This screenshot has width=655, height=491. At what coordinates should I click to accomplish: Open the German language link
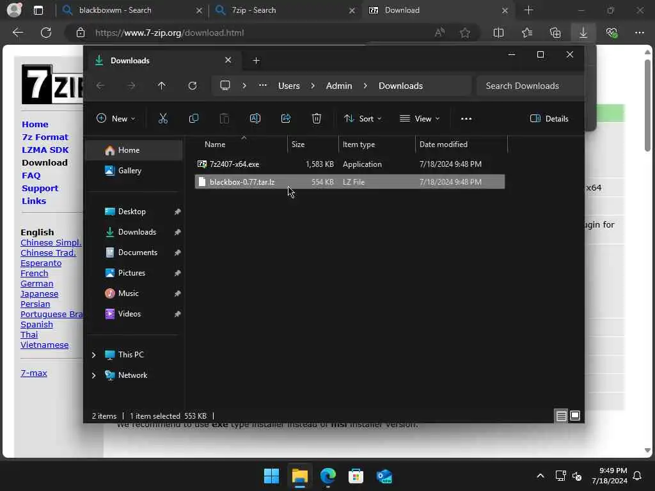(36, 283)
